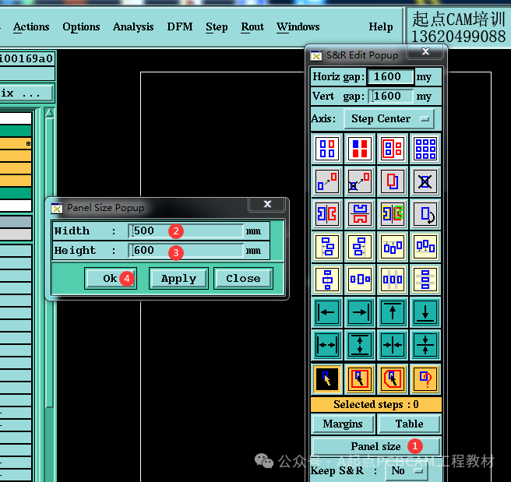The image size is (511, 482).
Task: Open the Step menu
Action: [217, 26]
